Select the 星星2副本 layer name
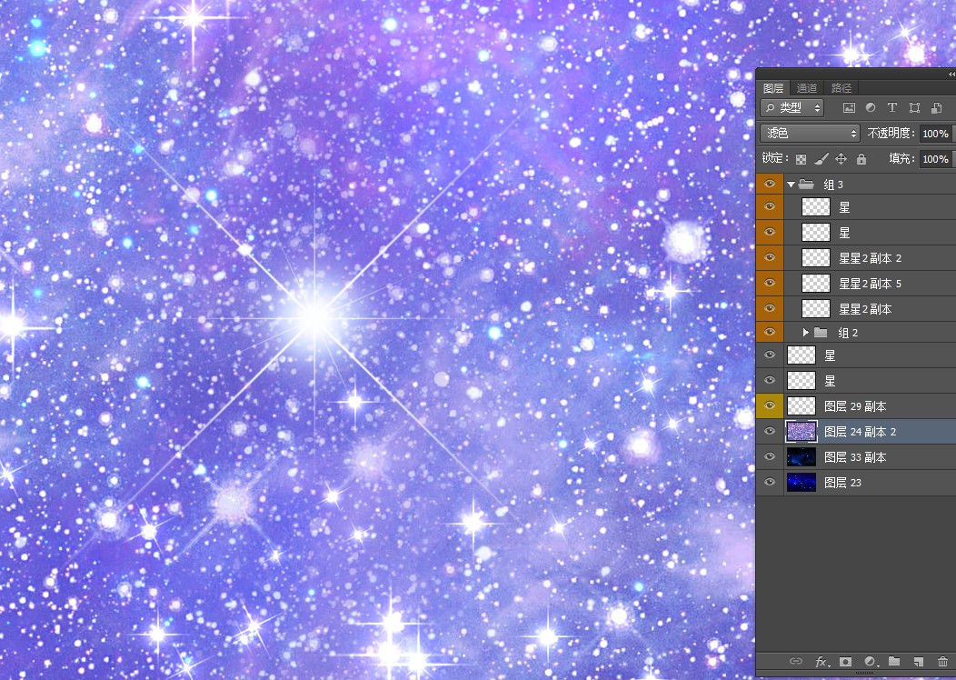The height and width of the screenshot is (680, 956). point(865,309)
